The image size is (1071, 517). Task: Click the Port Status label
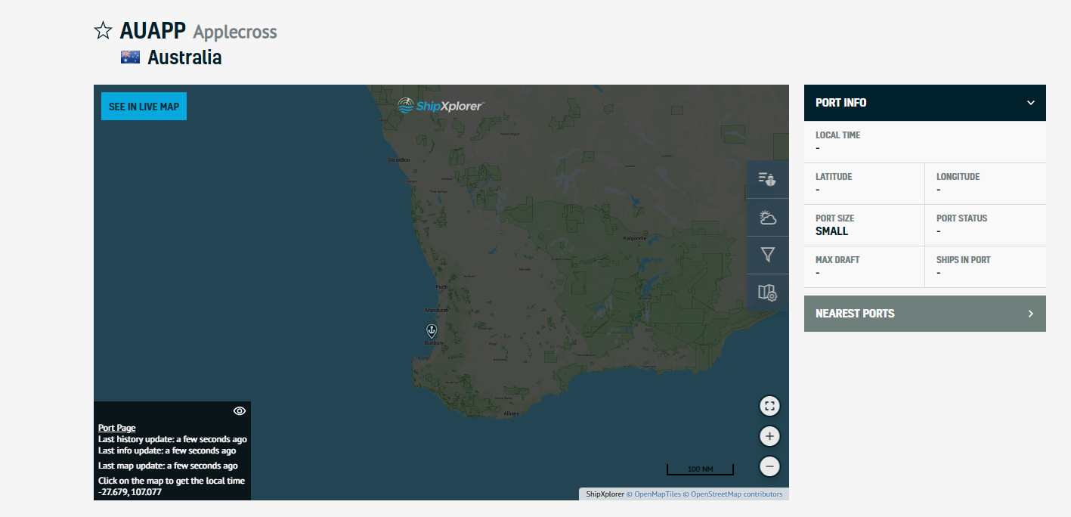[962, 218]
